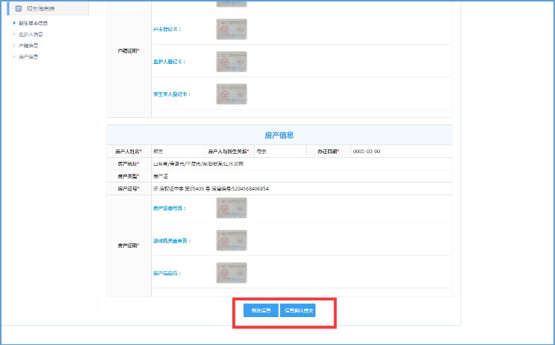Open the 学生本人登记卡 image thumbnail

coord(231,94)
